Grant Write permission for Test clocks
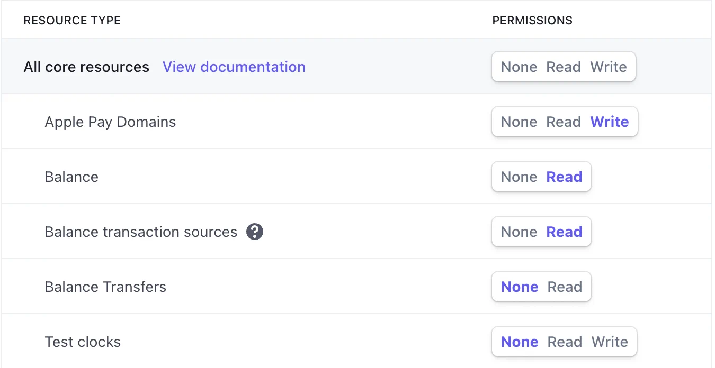715x368 pixels. coord(610,342)
